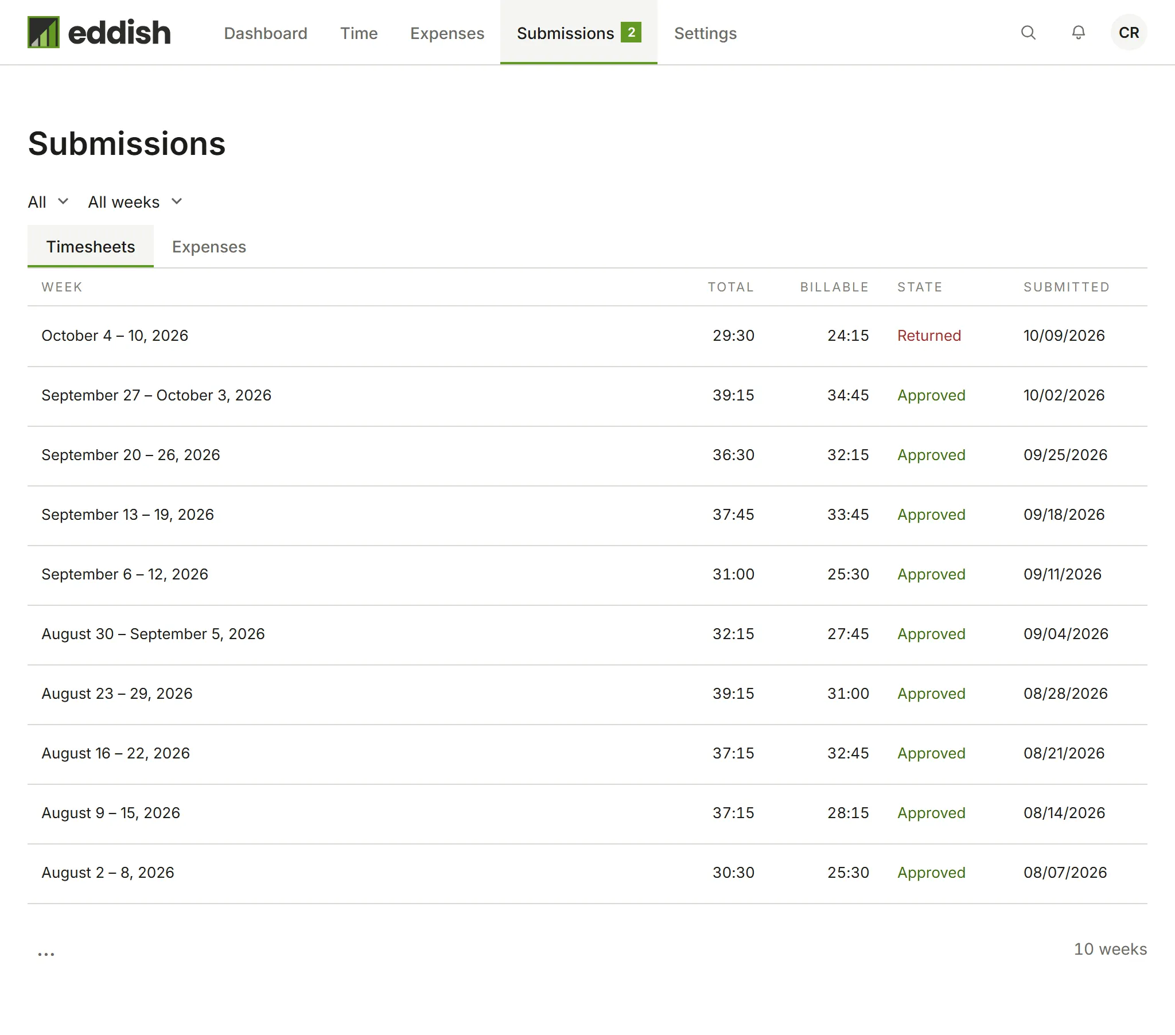This screenshot has width=1175, height=1035.
Task: Open the Expenses item in top navigation
Action: pyautogui.click(x=447, y=33)
